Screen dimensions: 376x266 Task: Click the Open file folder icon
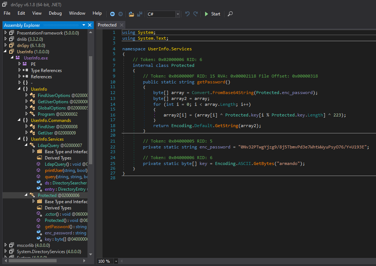(x=132, y=14)
